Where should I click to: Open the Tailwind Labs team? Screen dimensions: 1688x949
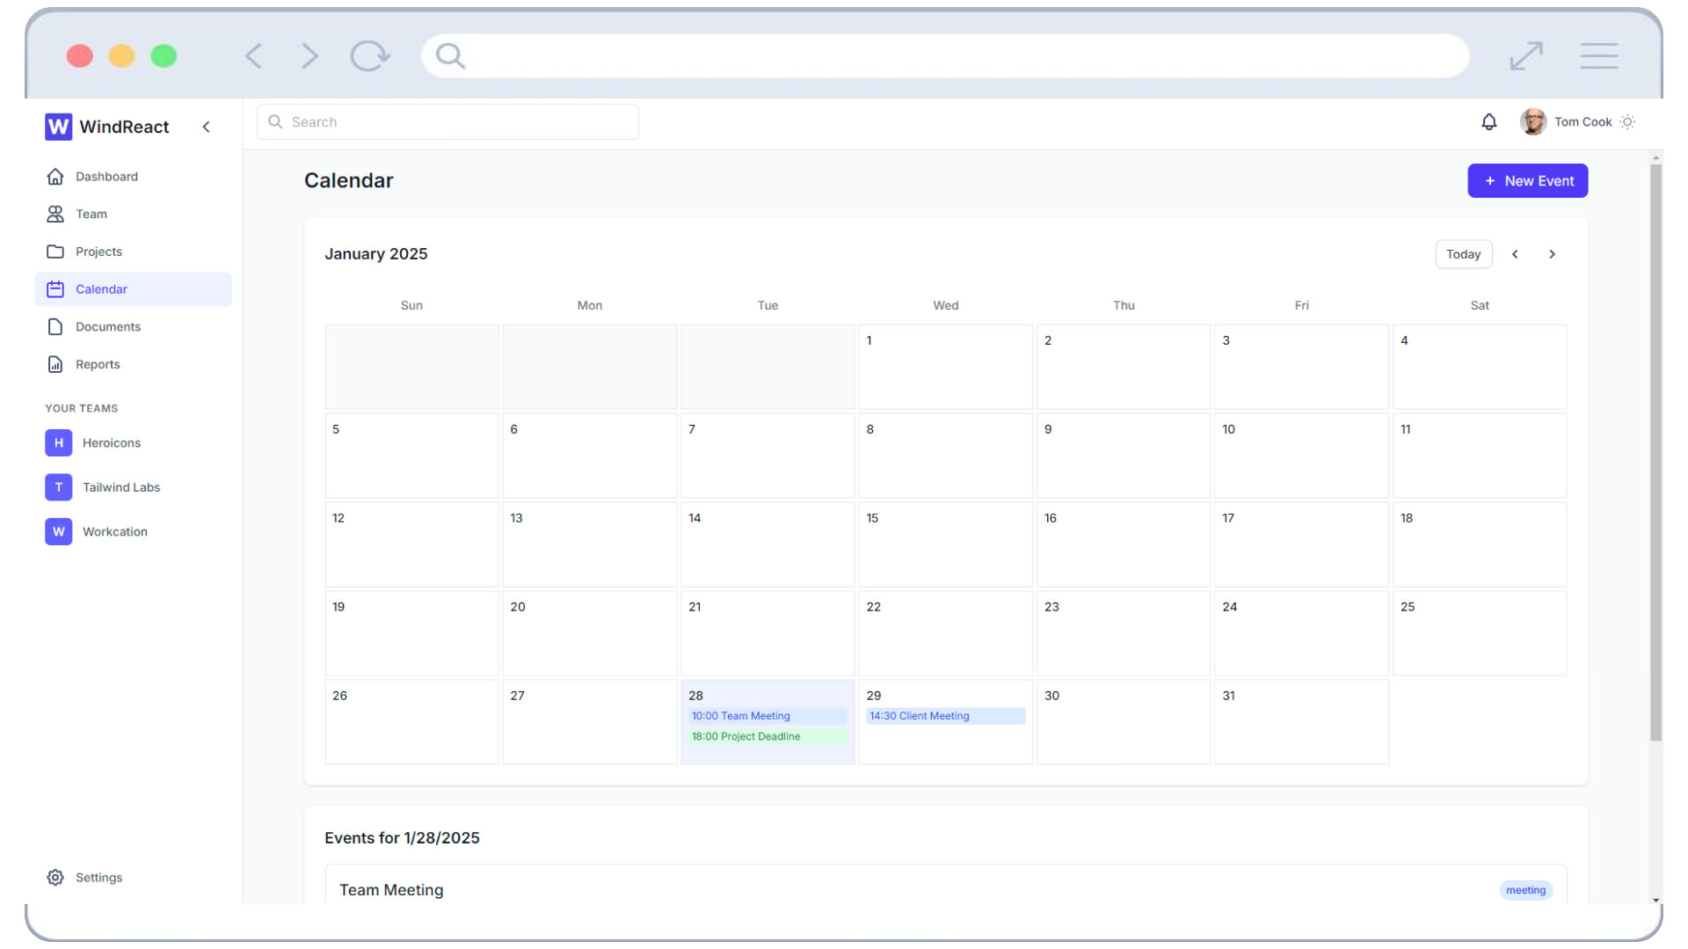(133, 487)
